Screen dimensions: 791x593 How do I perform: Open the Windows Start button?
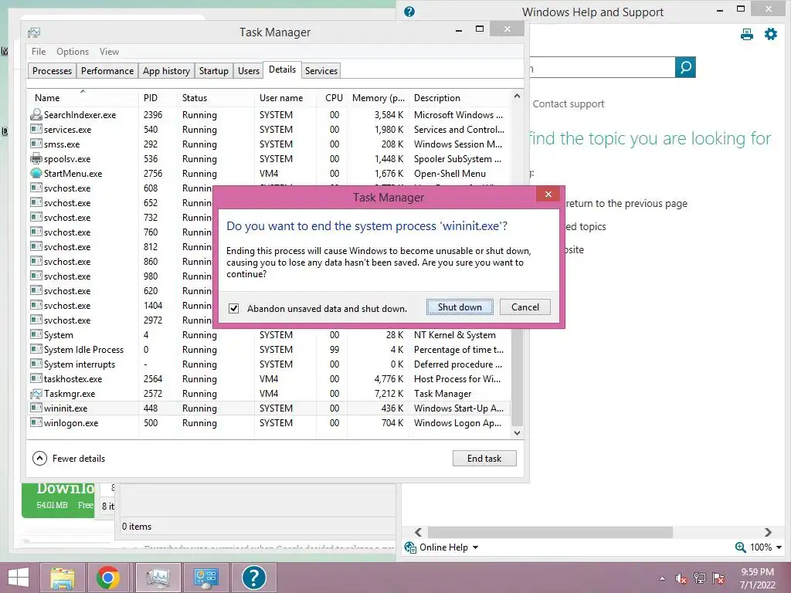19,578
